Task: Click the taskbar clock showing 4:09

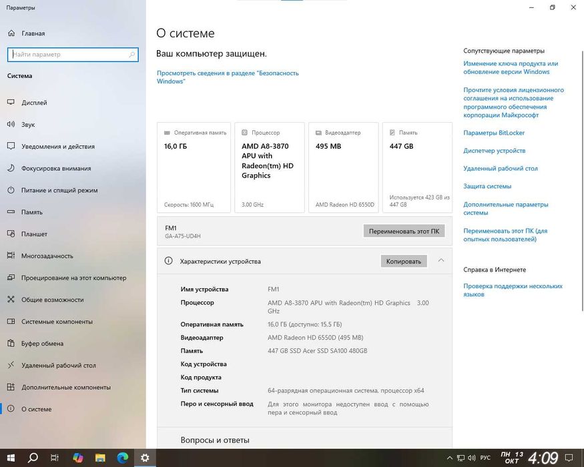Action: (543, 458)
